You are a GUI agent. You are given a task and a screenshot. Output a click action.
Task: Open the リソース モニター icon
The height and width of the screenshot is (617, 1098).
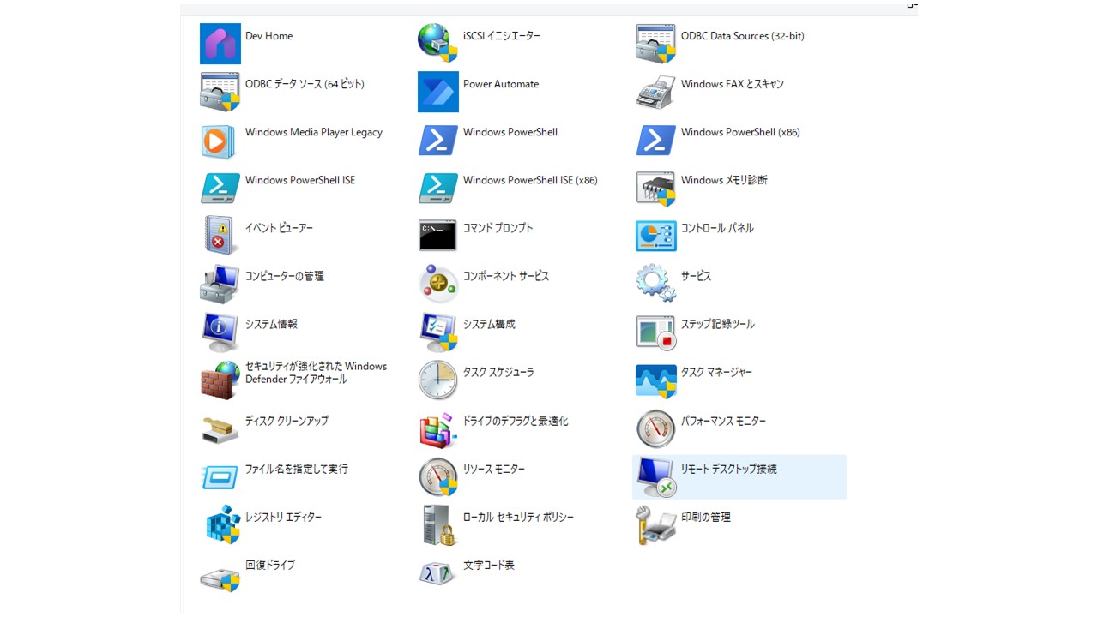(438, 476)
